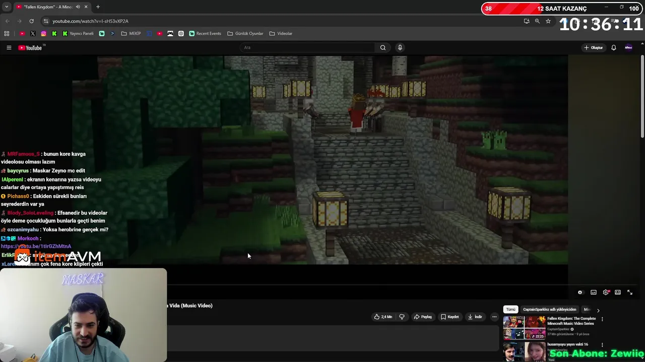Image resolution: width=645 pixels, height=362 pixels.
Task: Open the green Kick bookmark icon
Action: (x=54, y=34)
